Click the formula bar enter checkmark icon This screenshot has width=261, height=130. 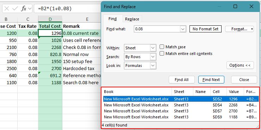click(x=15, y=9)
